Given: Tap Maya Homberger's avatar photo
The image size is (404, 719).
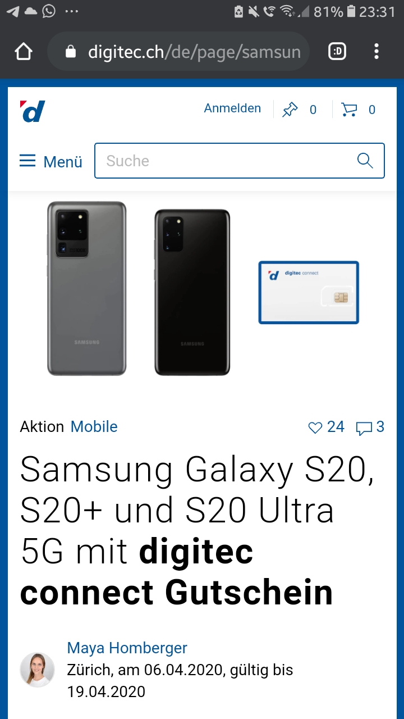Looking at the screenshot, I should point(37,670).
